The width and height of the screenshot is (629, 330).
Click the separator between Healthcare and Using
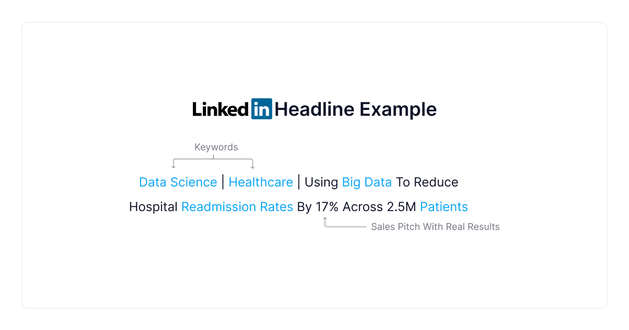click(x=299, y=182)
